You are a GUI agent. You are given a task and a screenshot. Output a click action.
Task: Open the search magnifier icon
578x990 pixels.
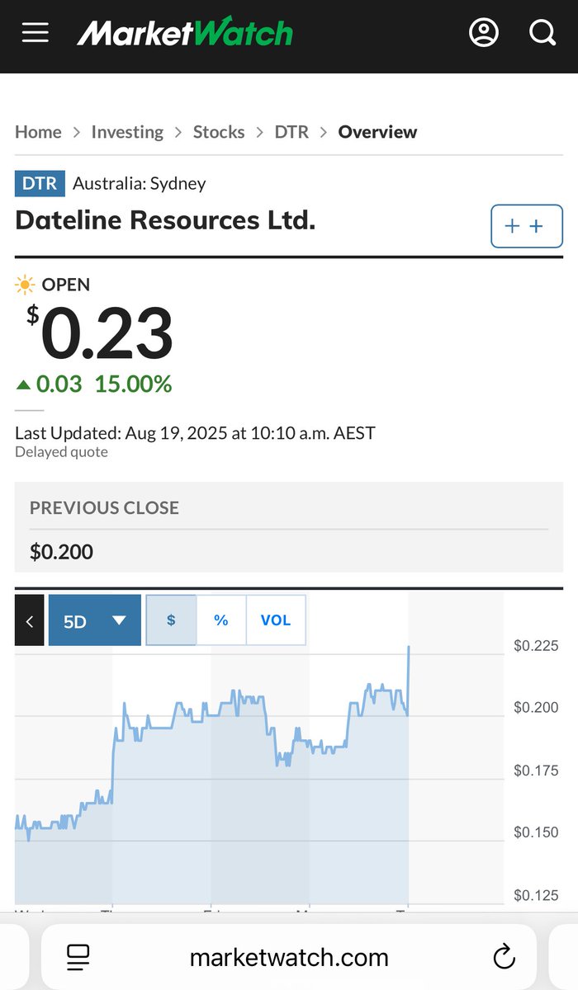point(542,33)
